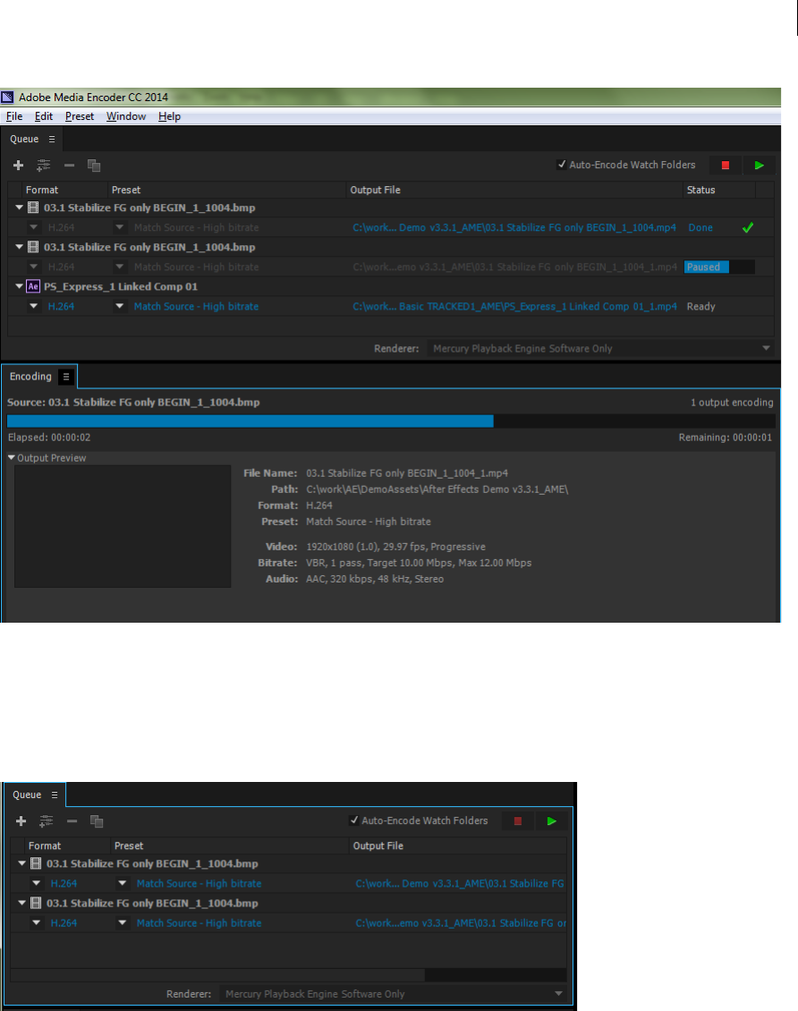This screenshot has width=798, height=1011.
Task: Click film icon of first Stabilize FG source in upper Queue
Action: click(33, 208)
